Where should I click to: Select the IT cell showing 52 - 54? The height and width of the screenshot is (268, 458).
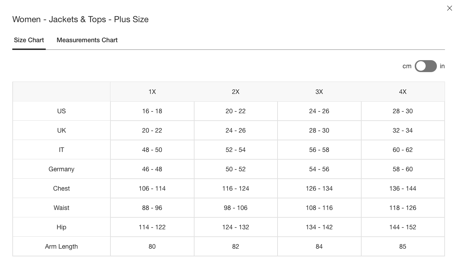click(x=236, y=150)
